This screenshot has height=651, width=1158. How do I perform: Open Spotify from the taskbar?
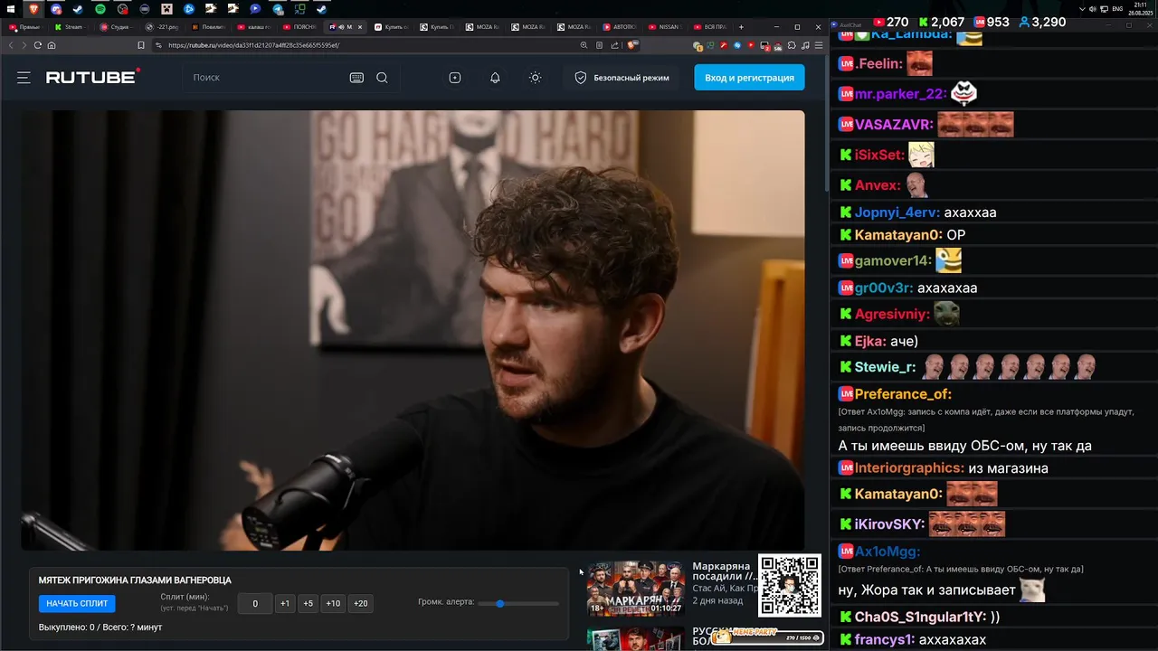(100, 9)
